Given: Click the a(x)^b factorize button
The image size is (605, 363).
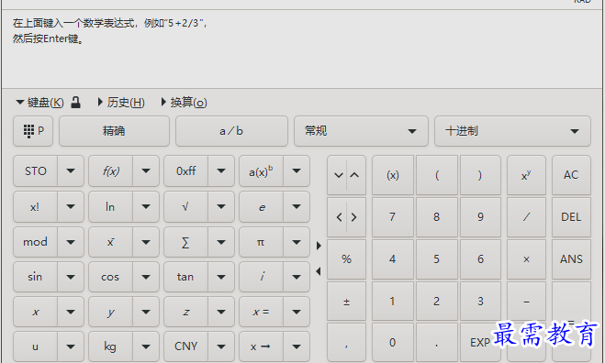Looking at the screenshot, I should pos(262,171).
